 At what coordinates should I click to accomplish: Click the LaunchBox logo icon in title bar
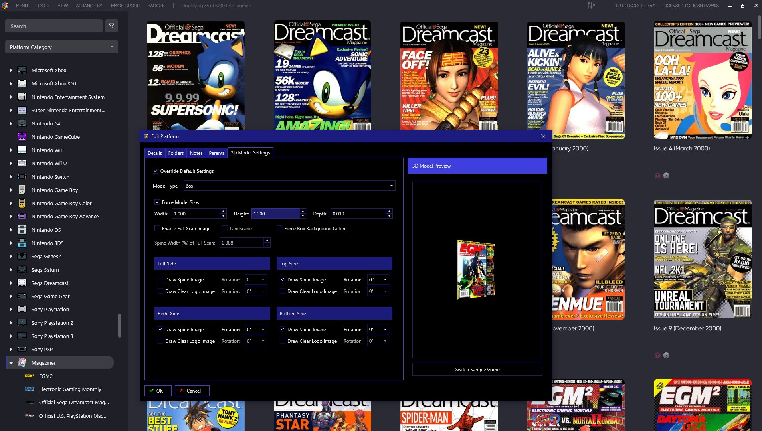[x=5, y=6]
